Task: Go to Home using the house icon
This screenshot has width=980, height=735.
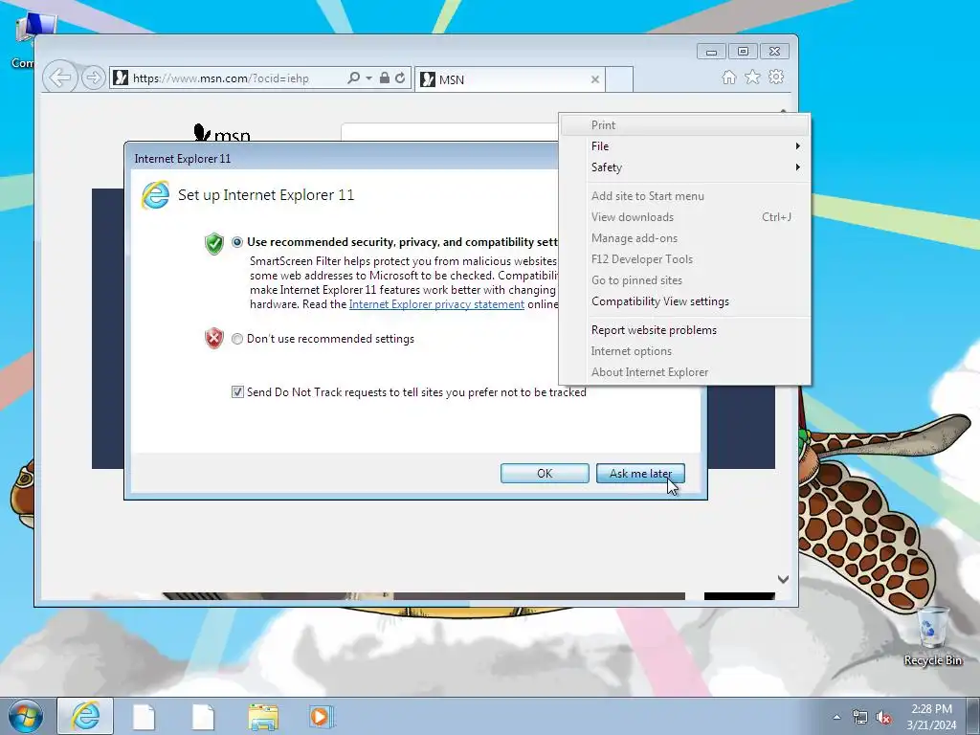Action: (x=728, y=77)
